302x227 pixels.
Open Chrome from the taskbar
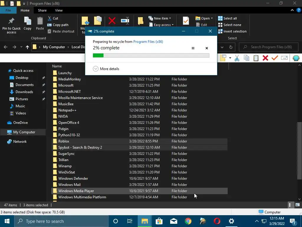[x=188, y=221]
